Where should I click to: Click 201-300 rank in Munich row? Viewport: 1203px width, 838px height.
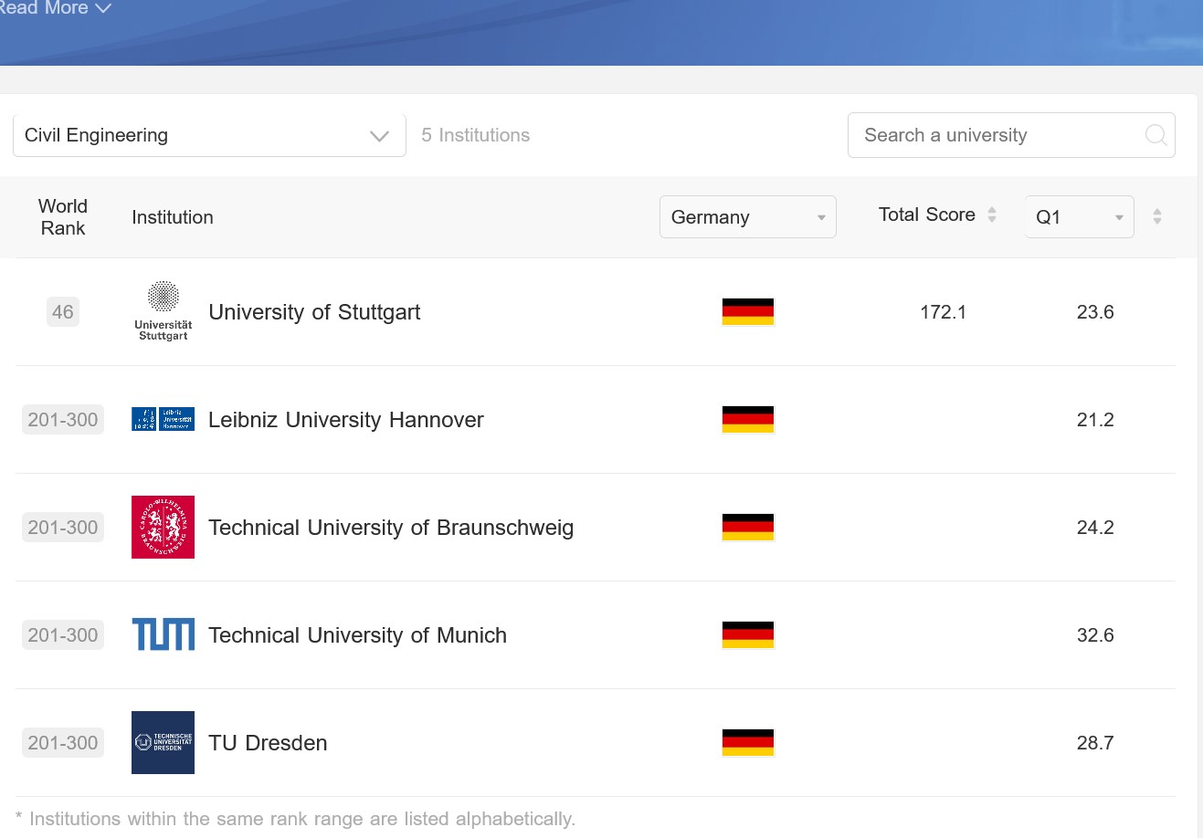tap(63, 635)
